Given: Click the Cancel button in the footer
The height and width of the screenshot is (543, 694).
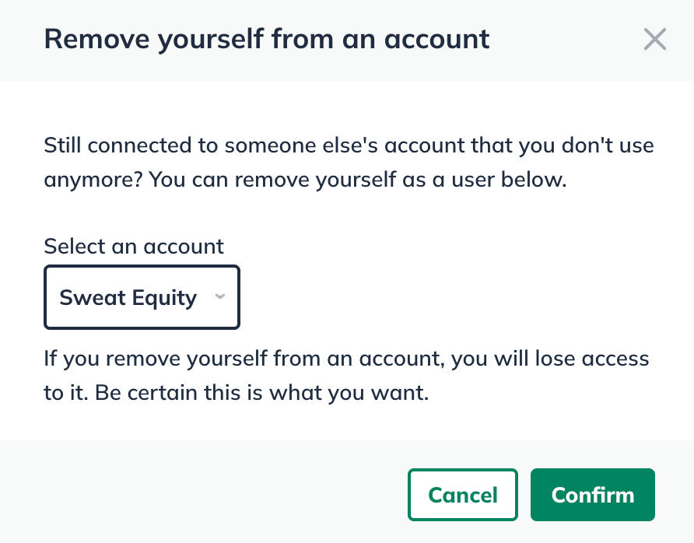Looking at the screenshot, I should click(462, 495).
